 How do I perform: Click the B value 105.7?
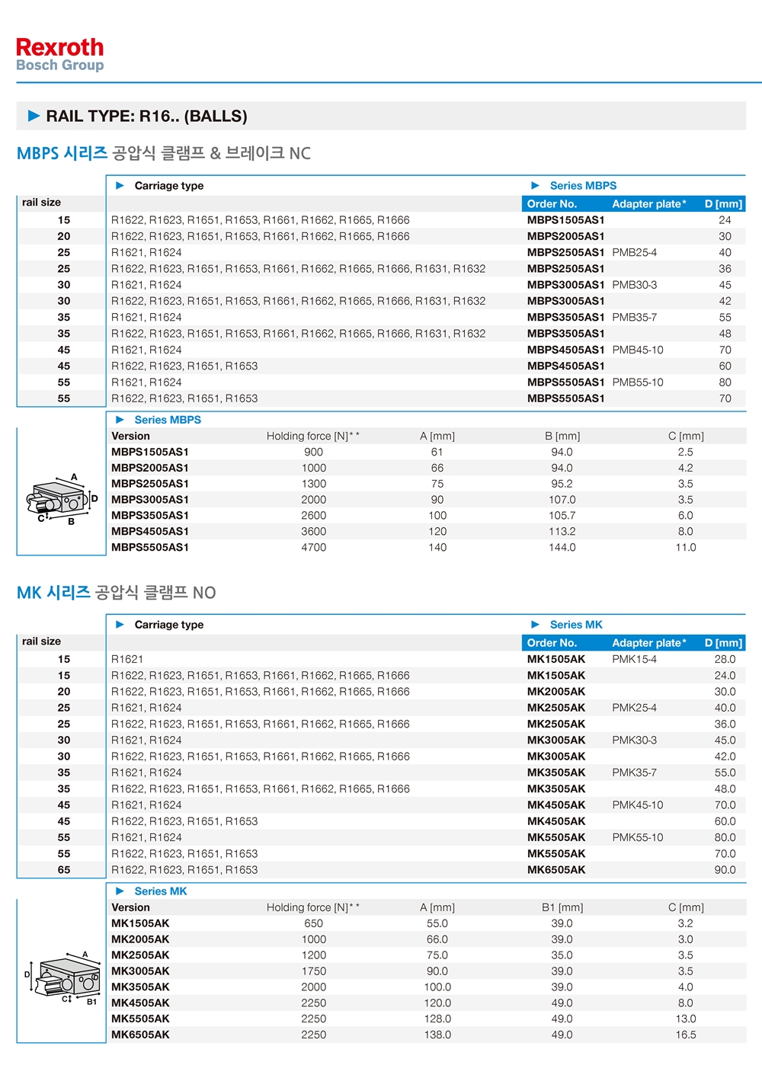pyautogui.click(x=562, y=516)
